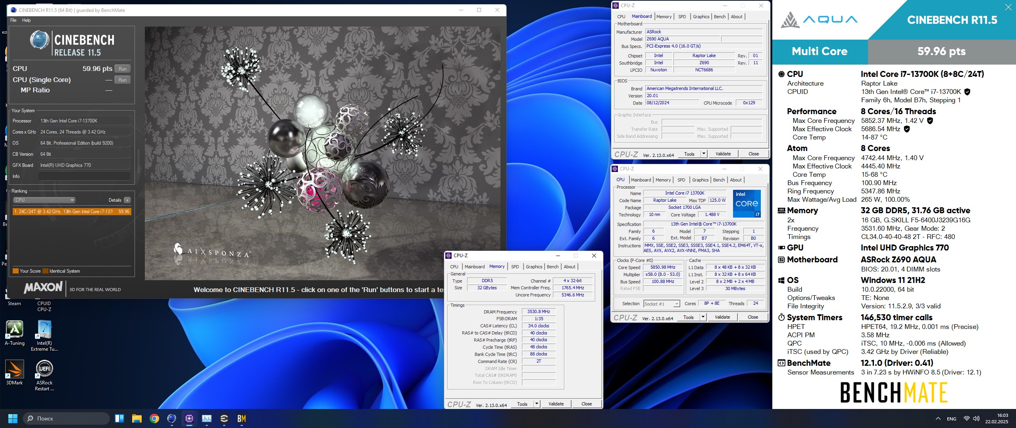This screenshot has width=1016, height=428.
Task: Click Close button in Memory CPU-Z window
Action: (586, 404)
